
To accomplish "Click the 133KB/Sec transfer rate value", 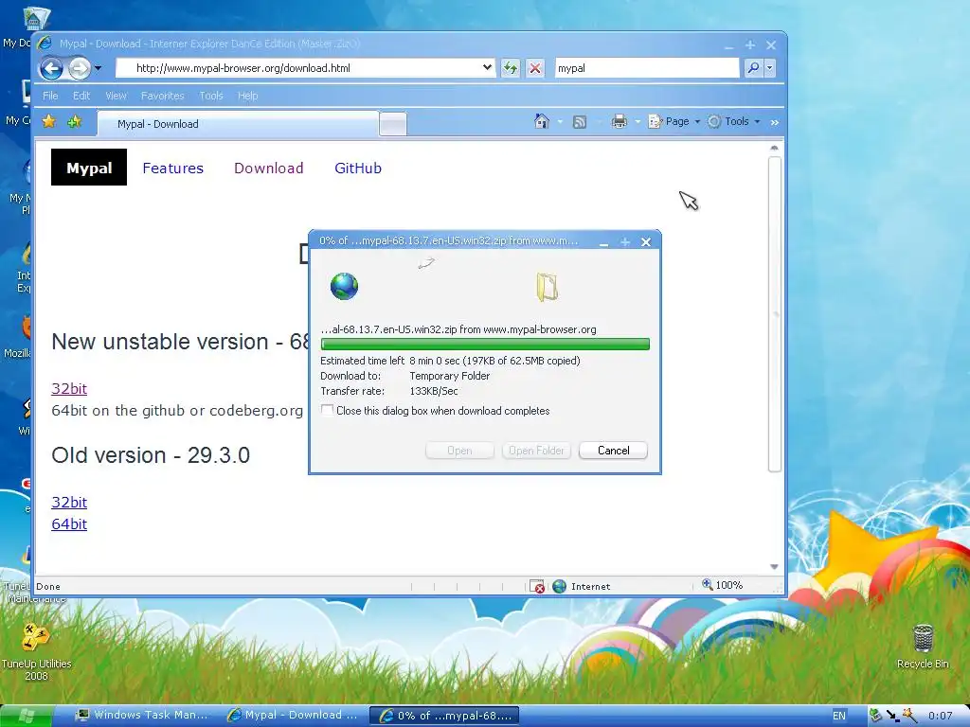I will 434,391.
